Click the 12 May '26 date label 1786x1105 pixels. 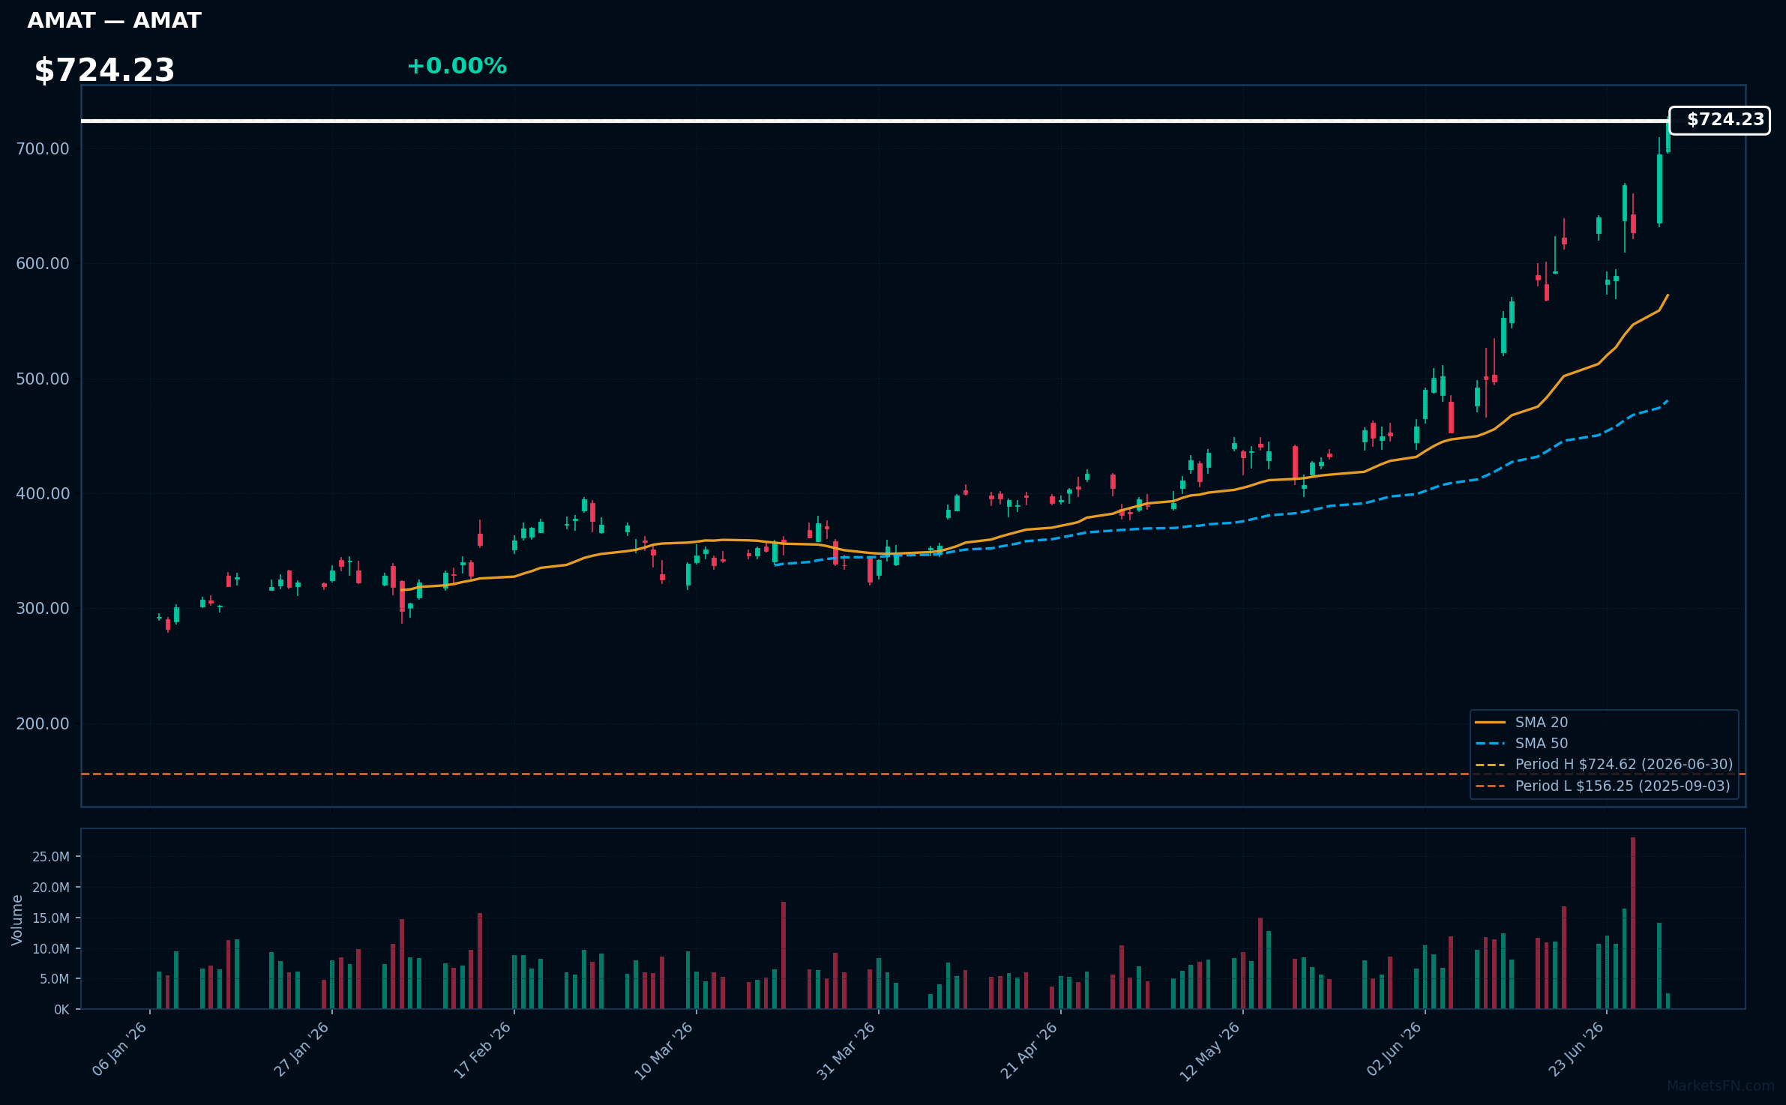[1211, 1050]
